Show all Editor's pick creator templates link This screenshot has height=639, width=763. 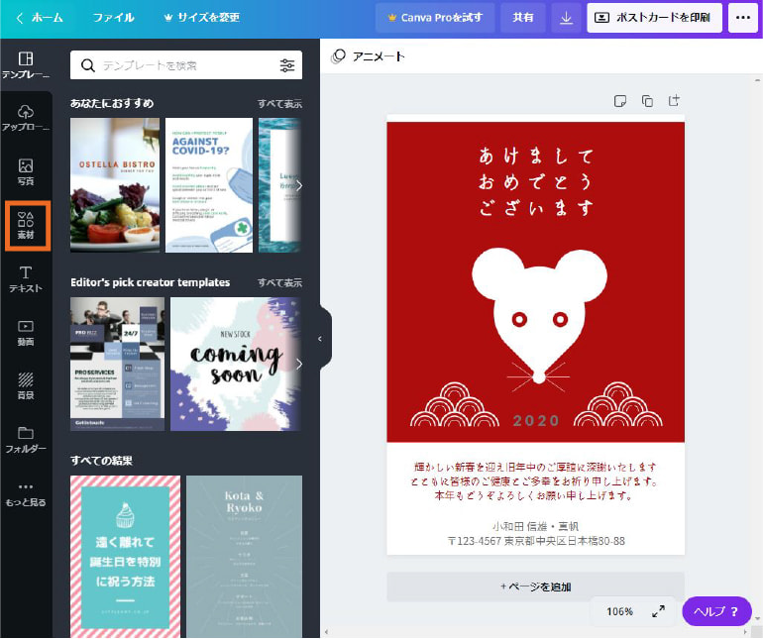279,282
